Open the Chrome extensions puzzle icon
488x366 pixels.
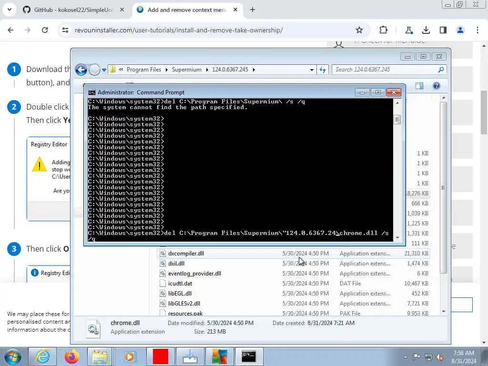384,30
